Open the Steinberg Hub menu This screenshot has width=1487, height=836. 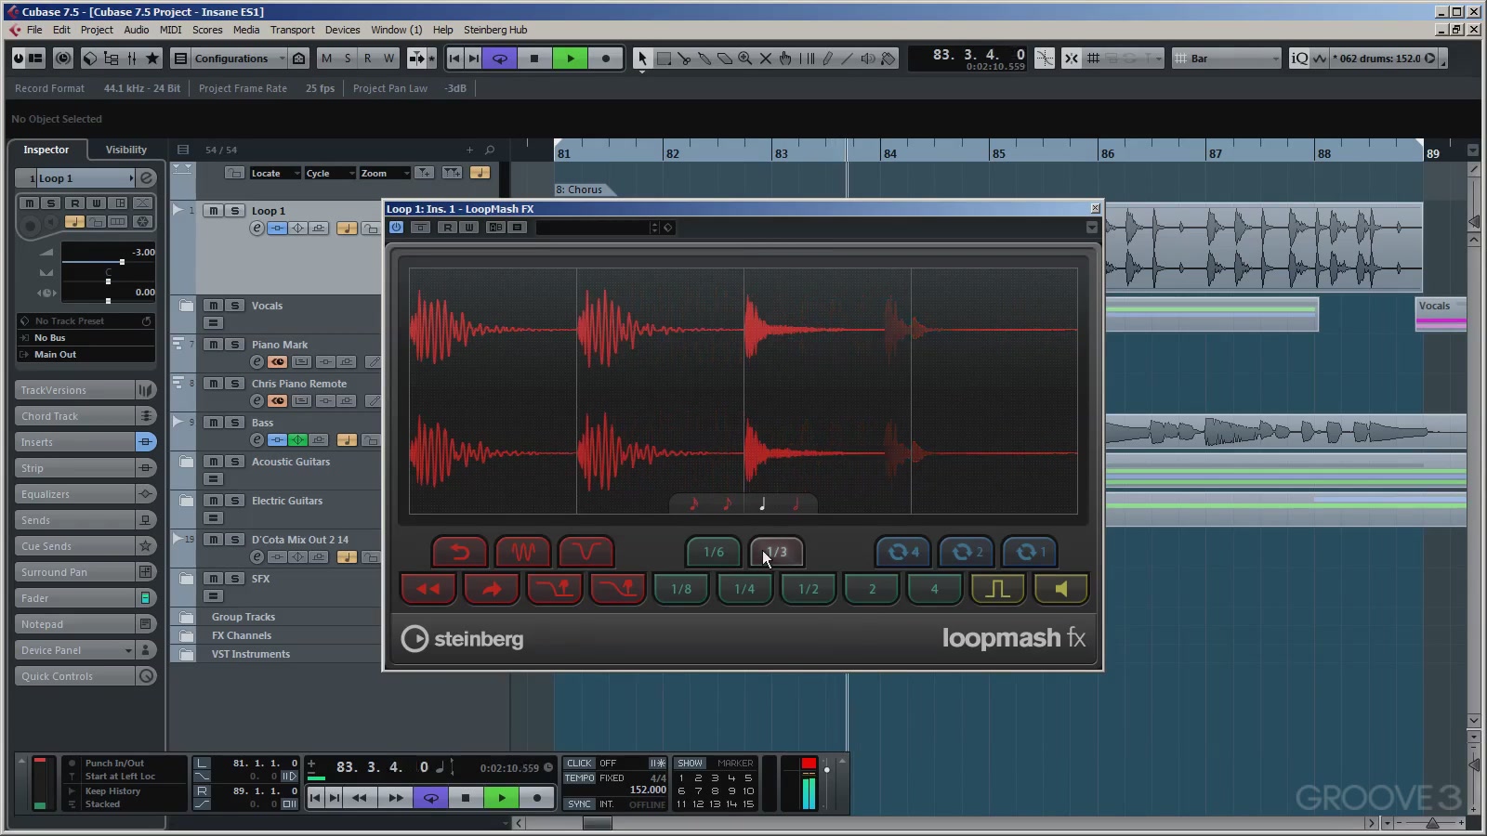tap(495, 30)
